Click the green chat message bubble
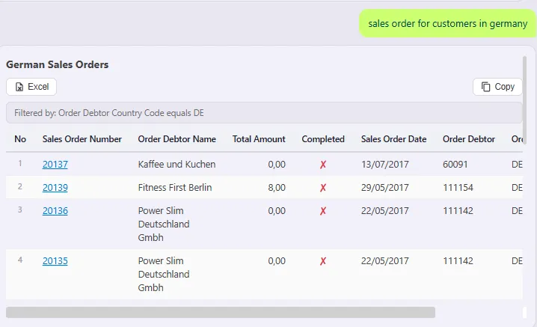This screenshot has height=327, width=537. [447, 23]
